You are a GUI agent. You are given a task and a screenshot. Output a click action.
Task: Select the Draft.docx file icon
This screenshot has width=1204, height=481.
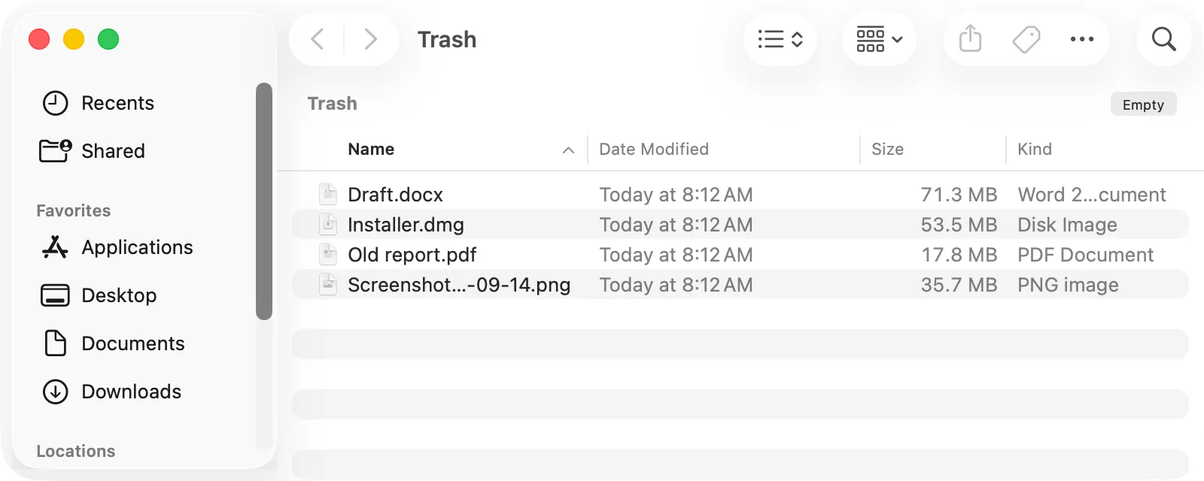[328, 194]
